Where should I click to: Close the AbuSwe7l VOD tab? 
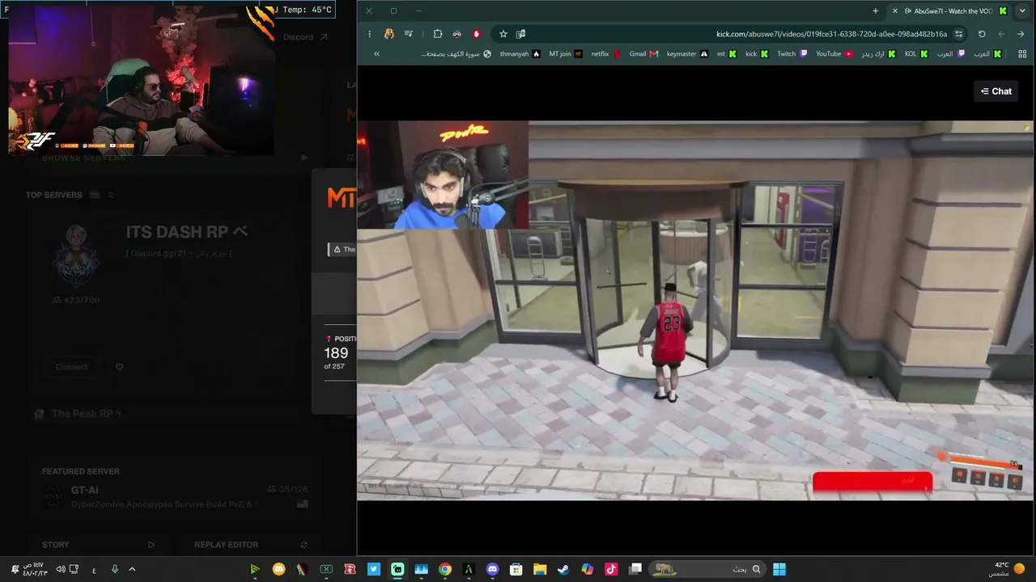894,11
